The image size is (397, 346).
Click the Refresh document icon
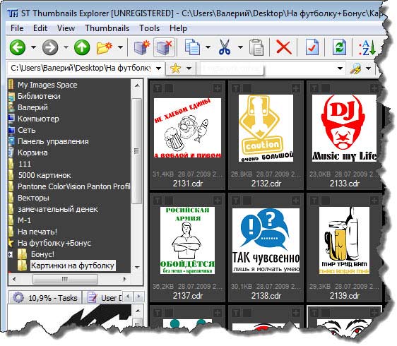pos(339,47)
